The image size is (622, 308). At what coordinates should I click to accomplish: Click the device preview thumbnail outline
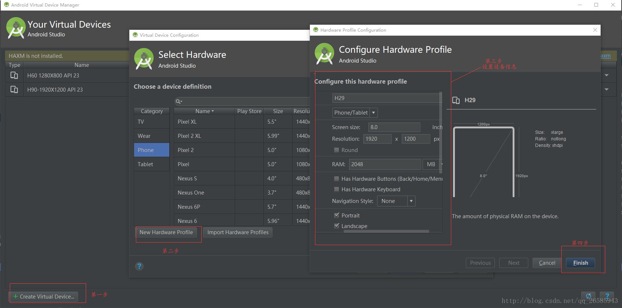(x=484, y=162)
